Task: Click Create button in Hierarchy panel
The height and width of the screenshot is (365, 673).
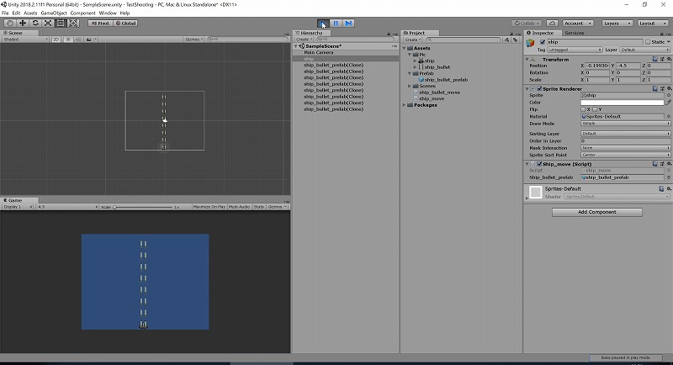Action: pyautogui.click(x=303, y=40)
